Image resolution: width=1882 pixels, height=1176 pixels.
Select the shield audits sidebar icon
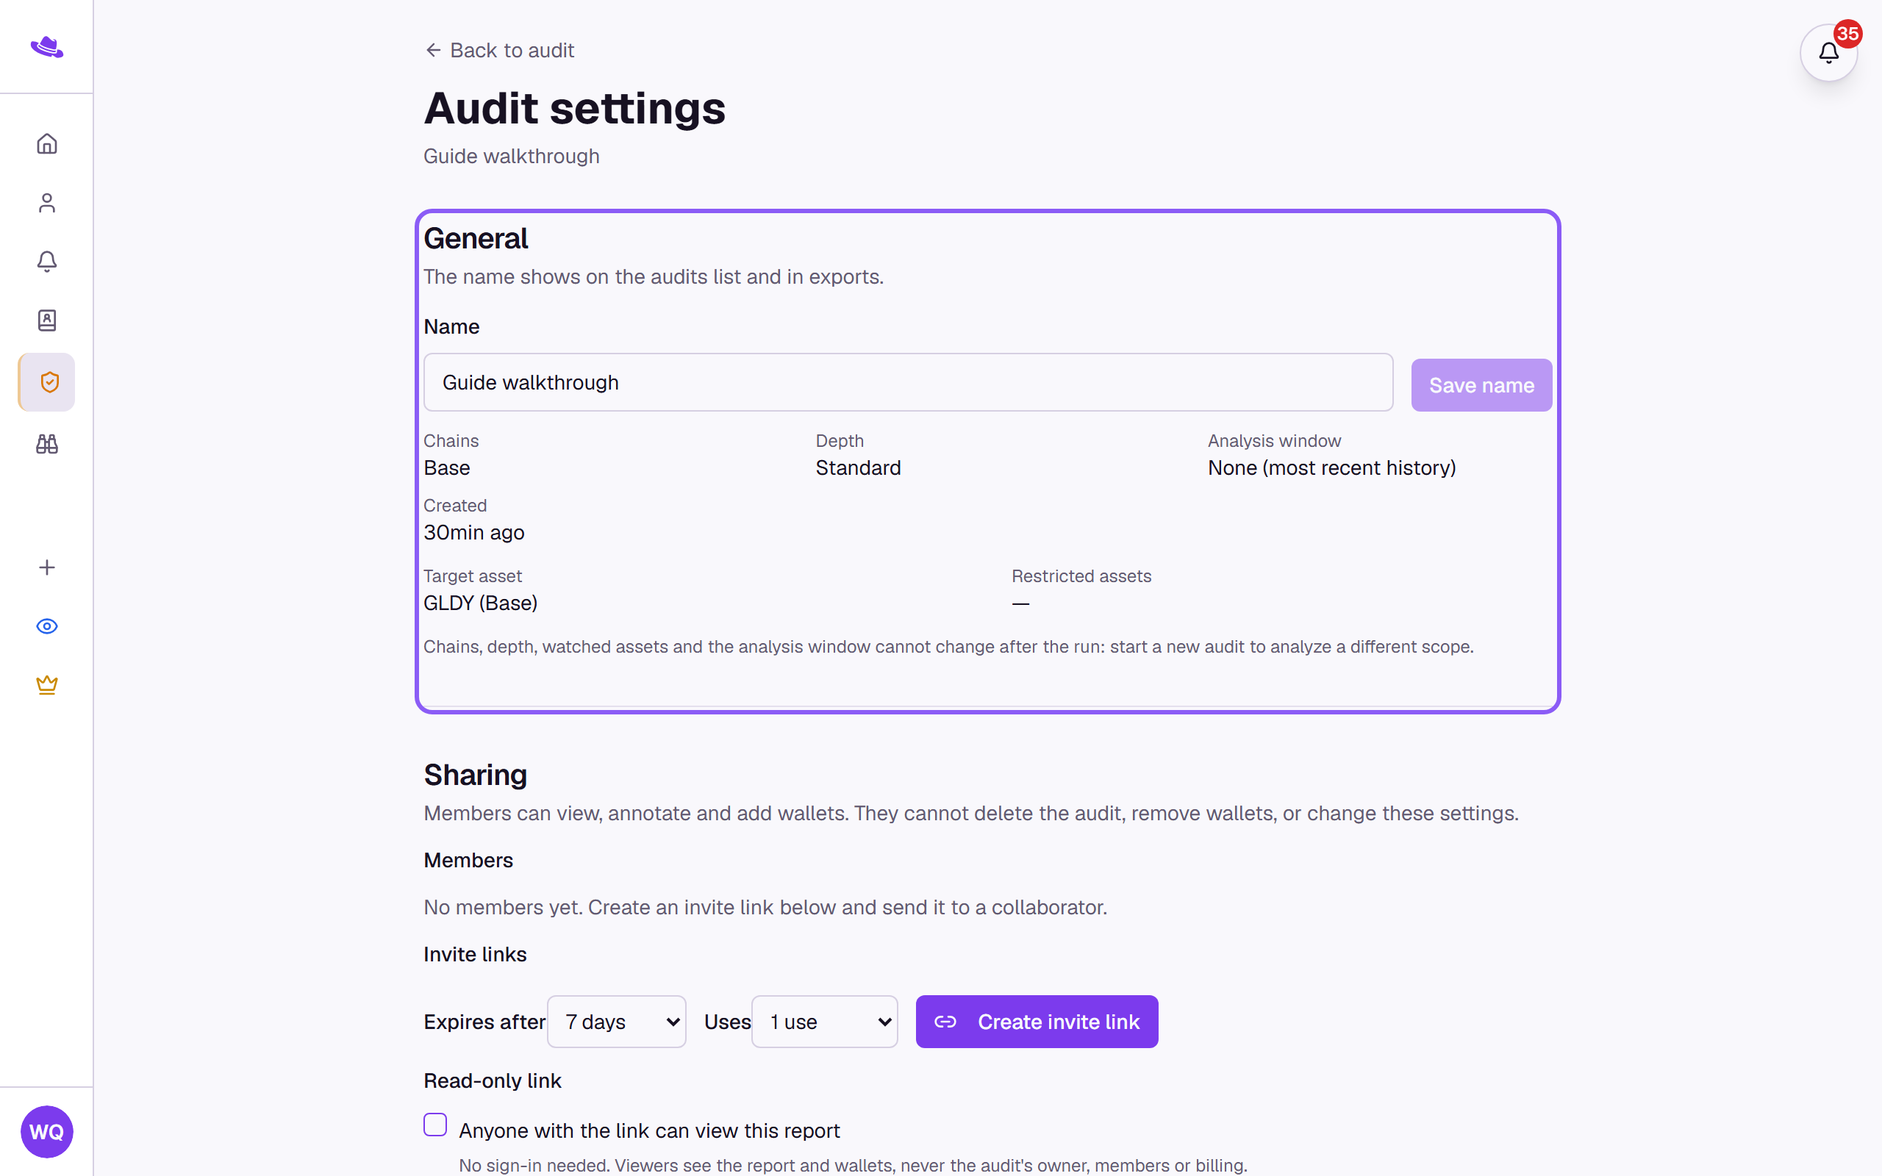pyautogui.click(x=48, y=382)
